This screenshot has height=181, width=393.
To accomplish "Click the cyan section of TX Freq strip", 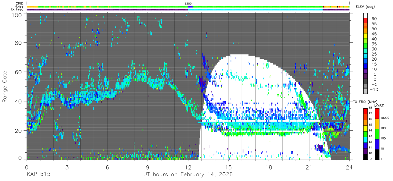I will pyautogui.click(x=255, y=10).
